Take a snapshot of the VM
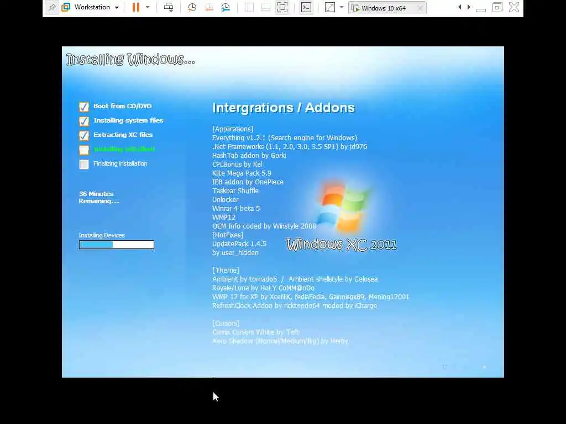 (192, 7)
